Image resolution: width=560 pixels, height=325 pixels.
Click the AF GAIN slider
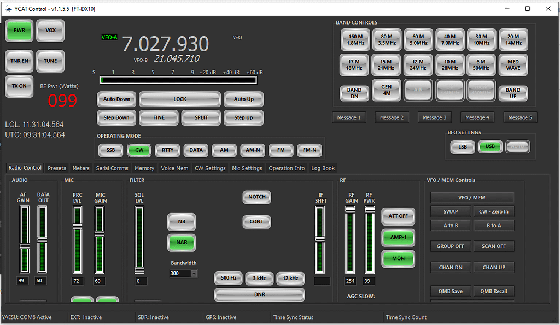[x=24, y=240]
